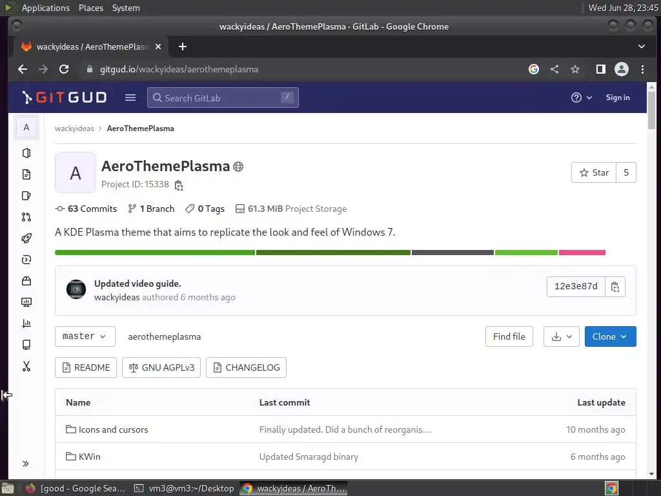
Task: Click the wackyideas author avatar
Action: point(76,289)
